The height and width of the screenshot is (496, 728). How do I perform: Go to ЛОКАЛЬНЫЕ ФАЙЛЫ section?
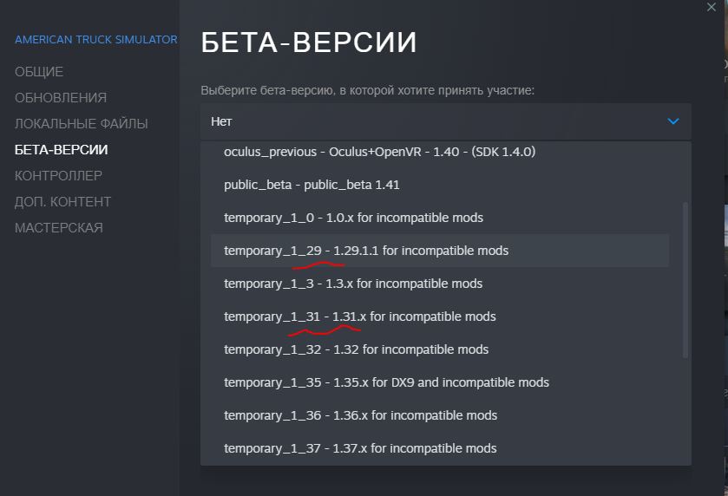coord(82,124)
